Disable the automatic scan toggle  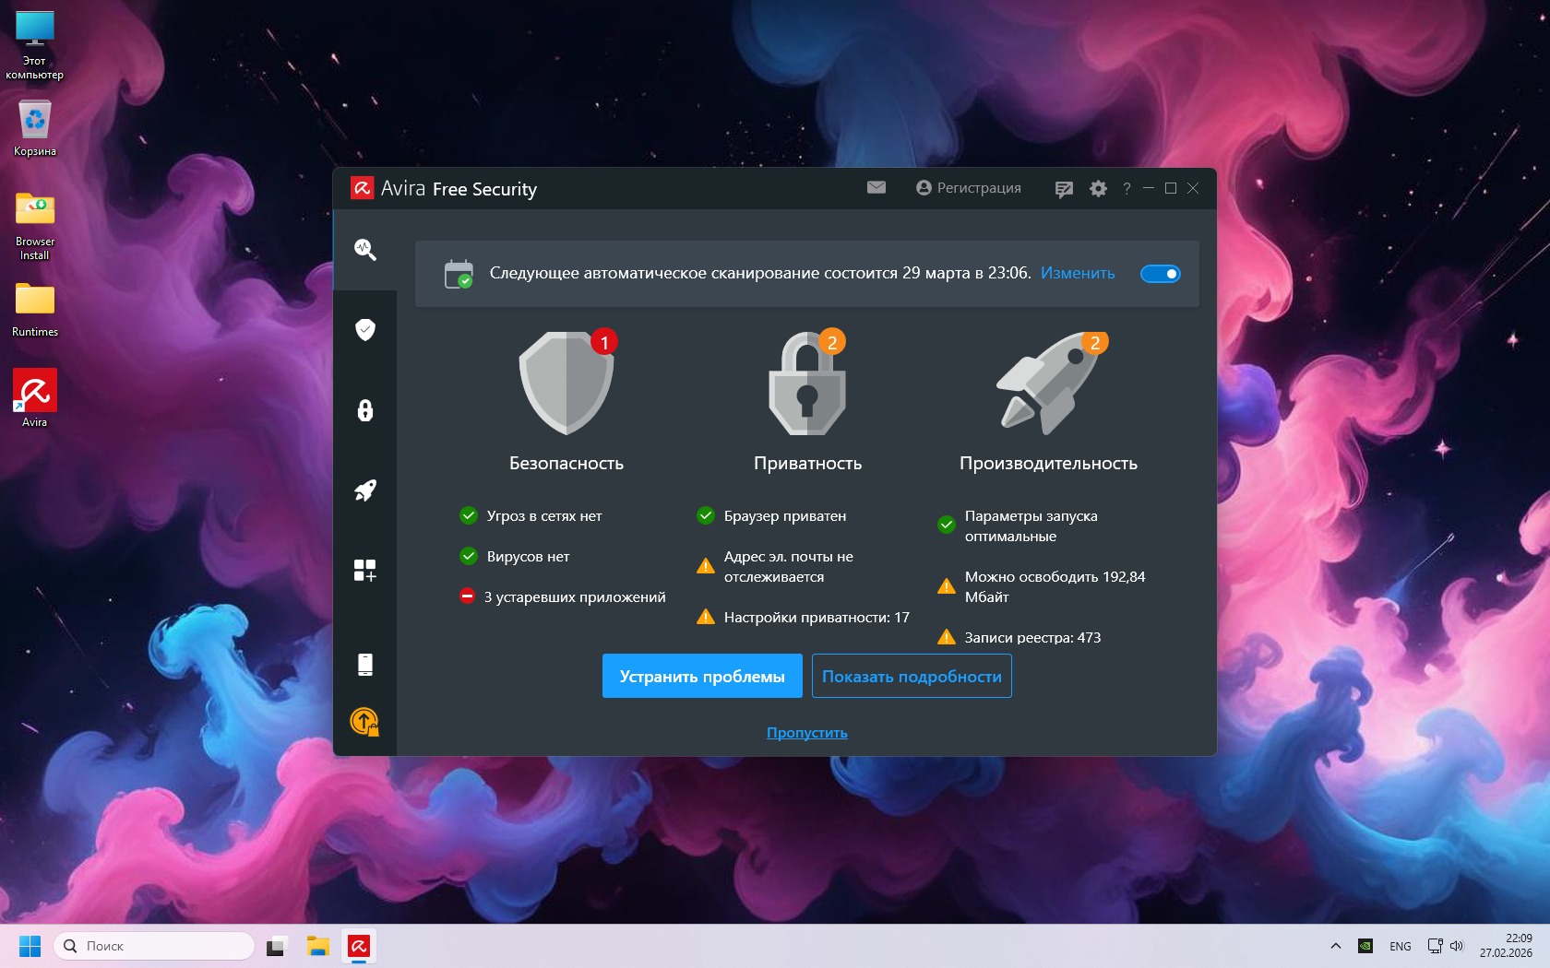pyautogui.click(x=1160, y=274)
